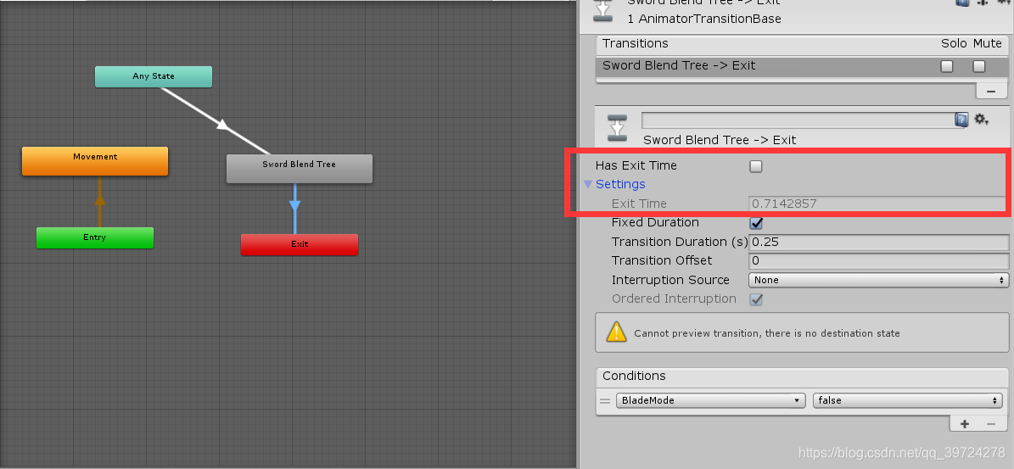Click the Transition Duration (s) label
This screenshot has height=469, width=1014.
680,242
